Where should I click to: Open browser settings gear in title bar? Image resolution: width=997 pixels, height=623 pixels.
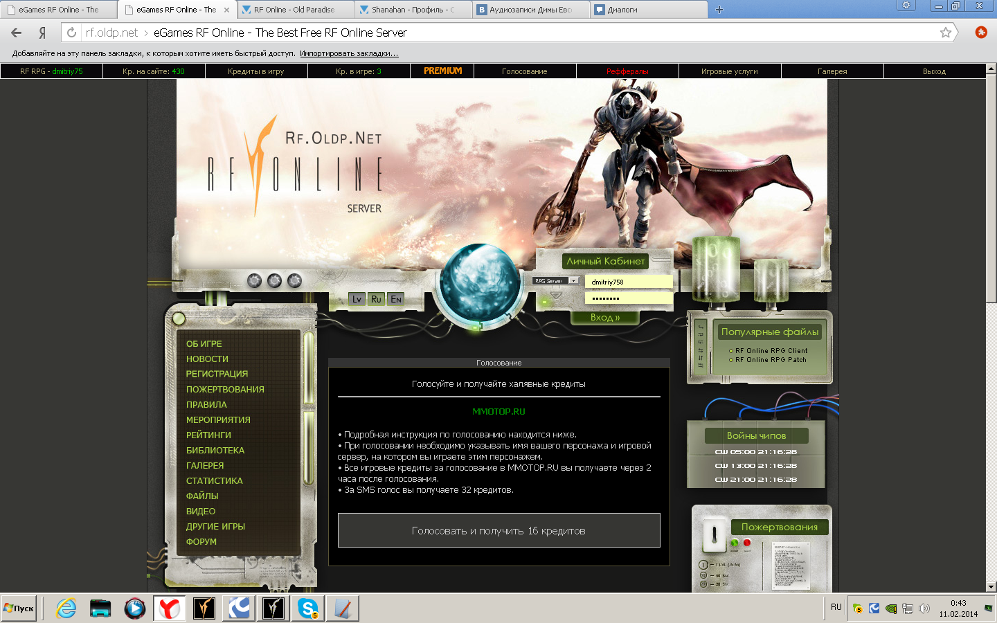(x=906, y=6)
